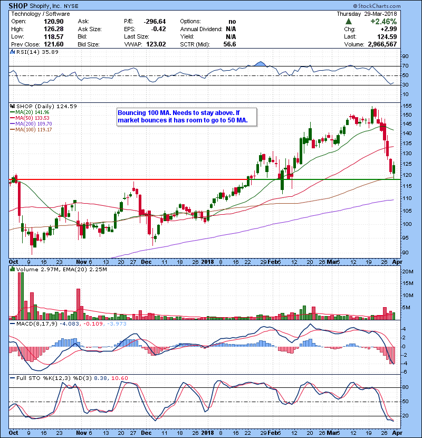422x438 pixels.
Task: Click the High value 126.28
Action: pos(54,29)
